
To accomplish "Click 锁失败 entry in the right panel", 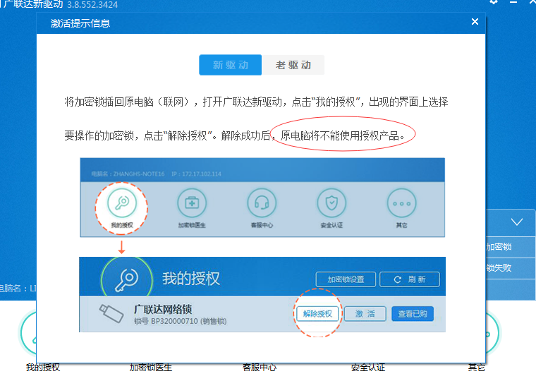I will [499, 268].
